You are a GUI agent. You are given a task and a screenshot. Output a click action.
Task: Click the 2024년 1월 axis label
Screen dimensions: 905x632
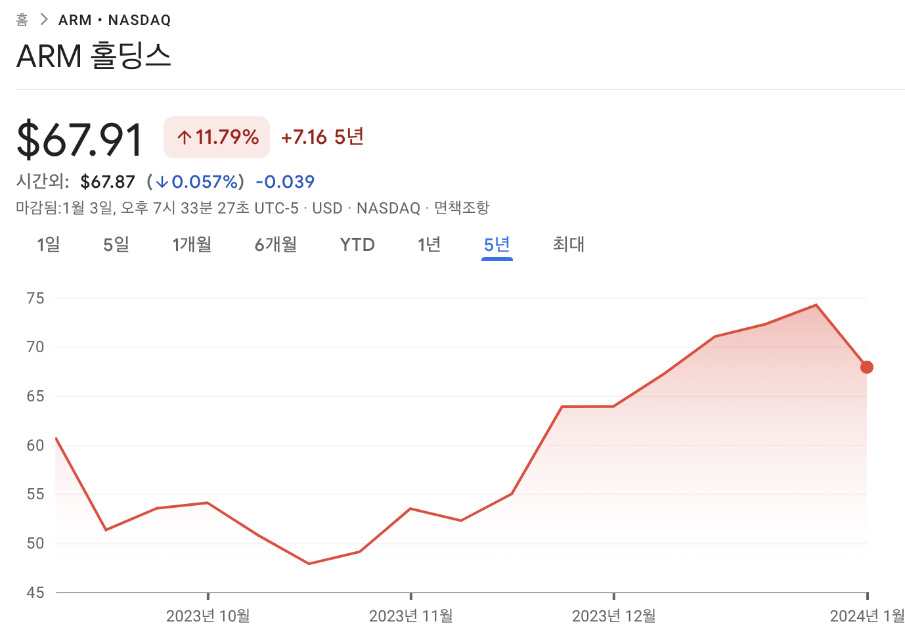pos(867,616)
